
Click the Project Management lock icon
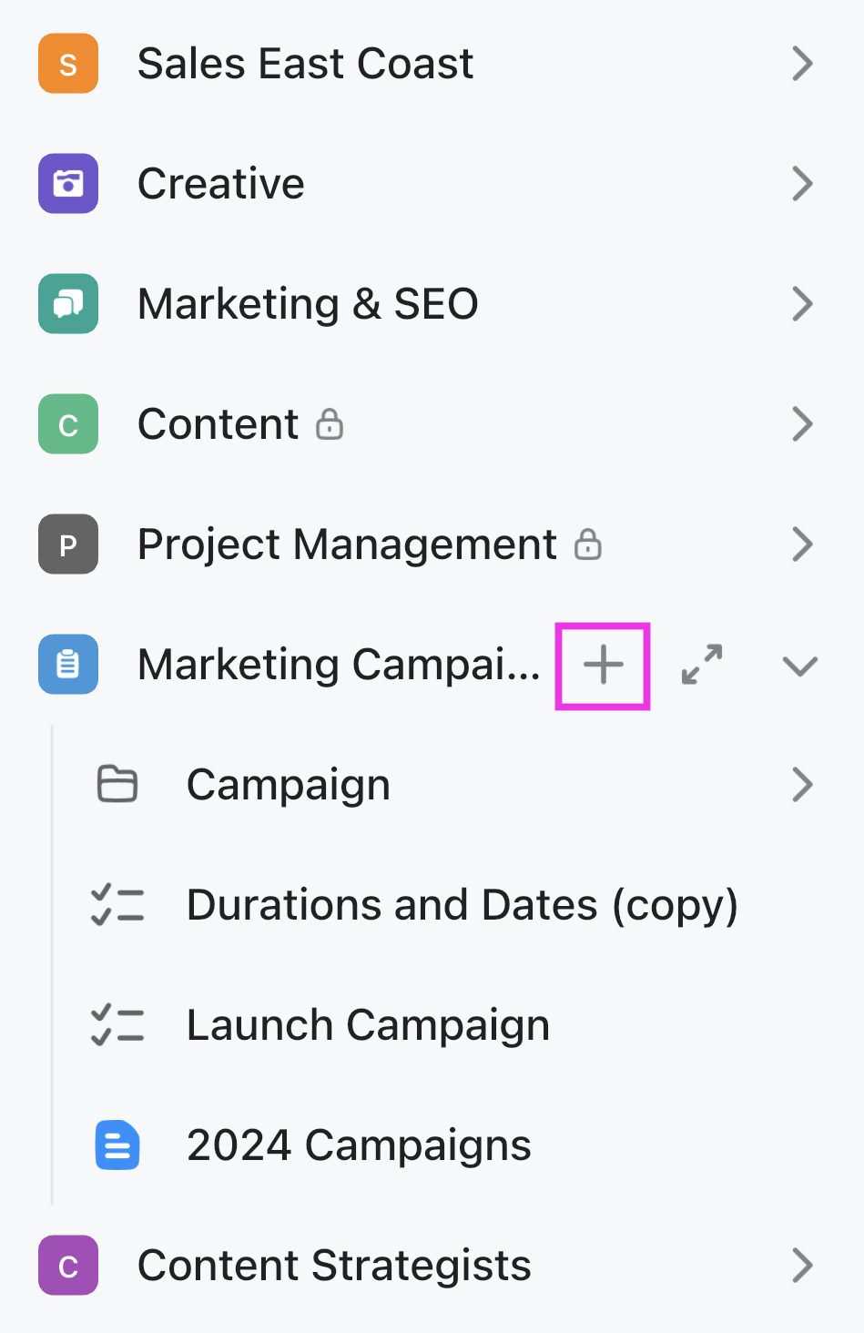[590, 544]
